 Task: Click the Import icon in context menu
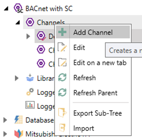point(62,128)
